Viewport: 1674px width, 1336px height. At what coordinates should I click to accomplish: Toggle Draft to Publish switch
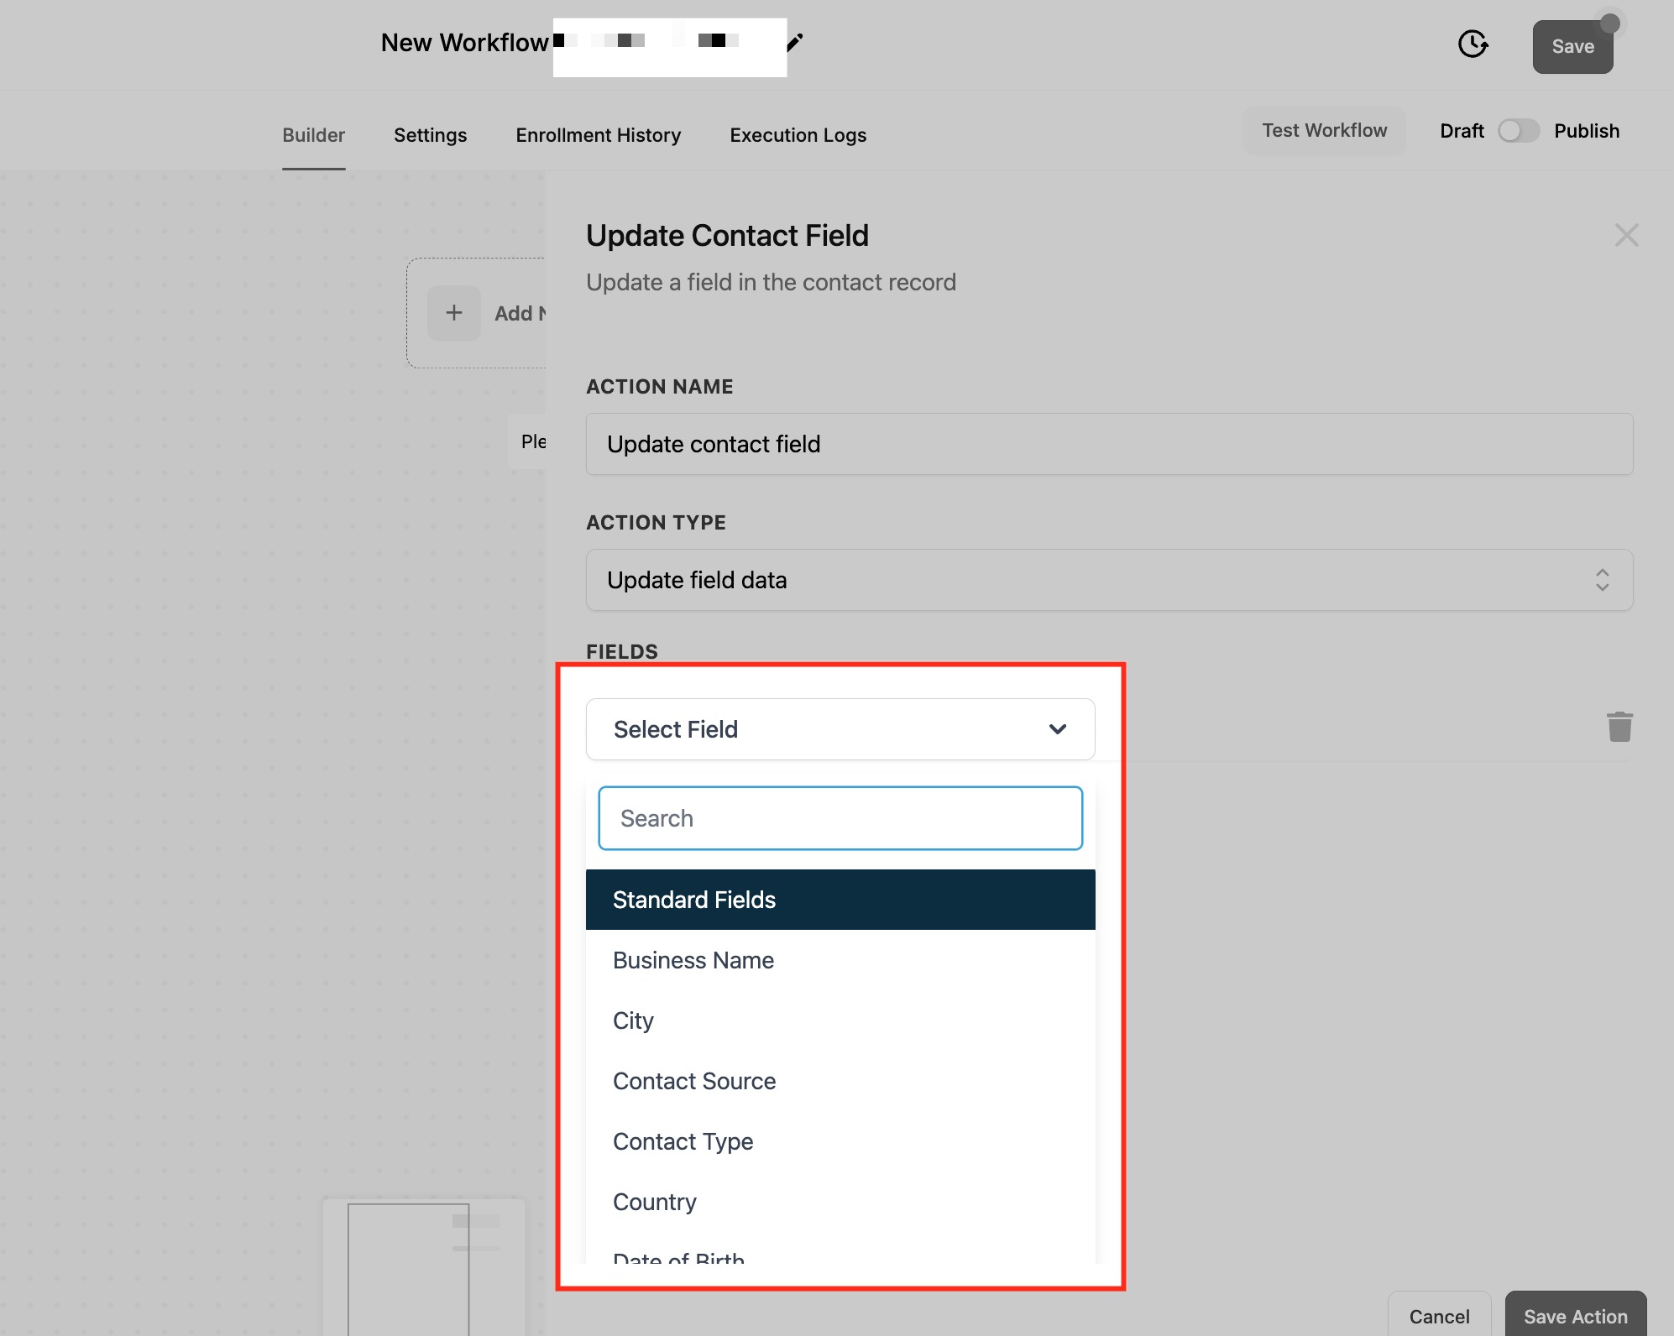(x=1518, y=131)
